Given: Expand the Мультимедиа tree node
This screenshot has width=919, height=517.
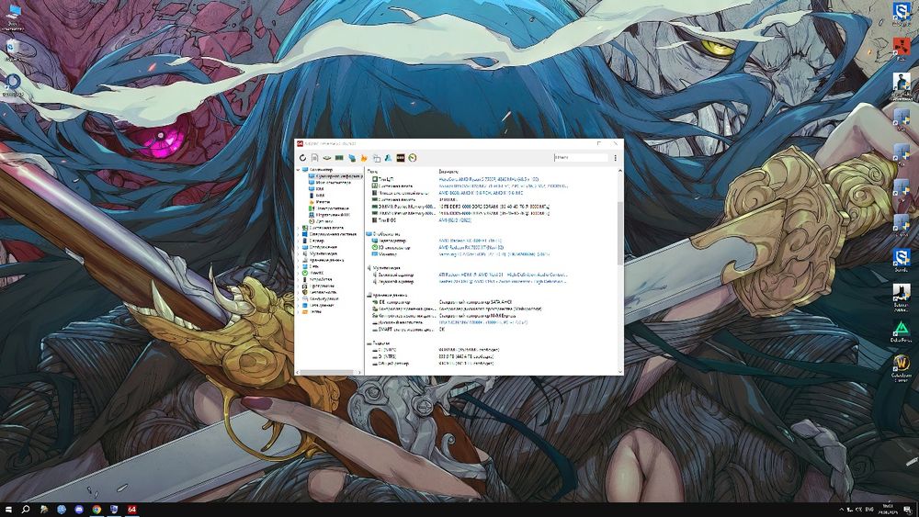Looking at the screenshot, I should [299, 253].
